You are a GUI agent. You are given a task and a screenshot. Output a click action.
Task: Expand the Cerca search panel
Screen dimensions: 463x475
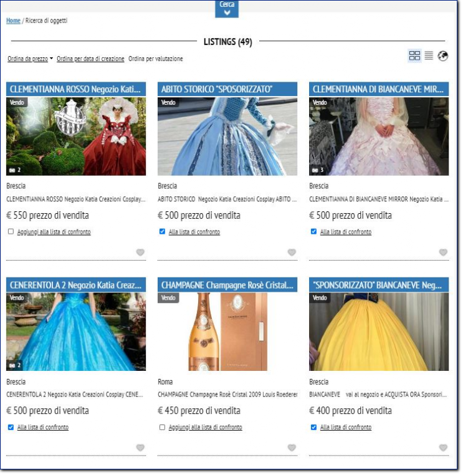(x=227, y=8)
